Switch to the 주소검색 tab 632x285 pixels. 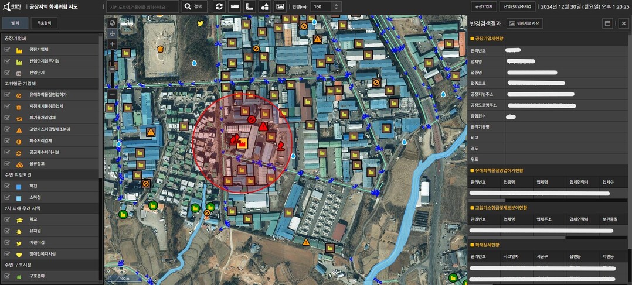44,23
